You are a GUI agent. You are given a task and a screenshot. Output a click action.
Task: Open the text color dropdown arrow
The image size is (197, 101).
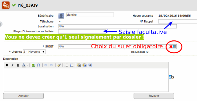(x=27, y=65)
